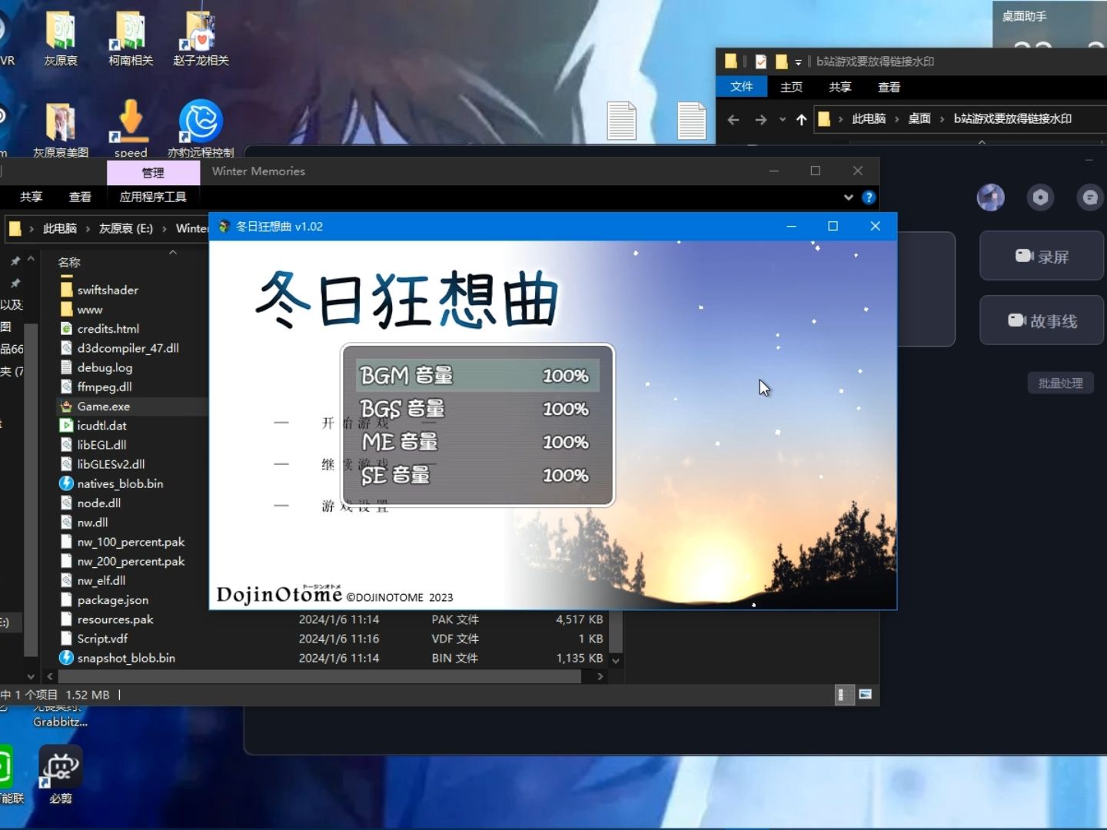Open 应用程序工具 ribbon tab

click(x=153, y=197)
